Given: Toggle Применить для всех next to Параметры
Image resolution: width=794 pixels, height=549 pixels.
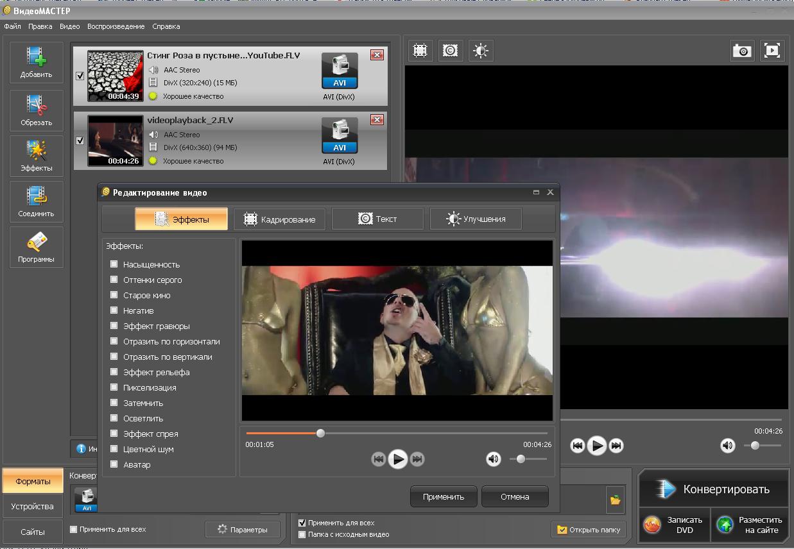Looking at the screenshot, I should pyautogui.click(x=73, y=529).
